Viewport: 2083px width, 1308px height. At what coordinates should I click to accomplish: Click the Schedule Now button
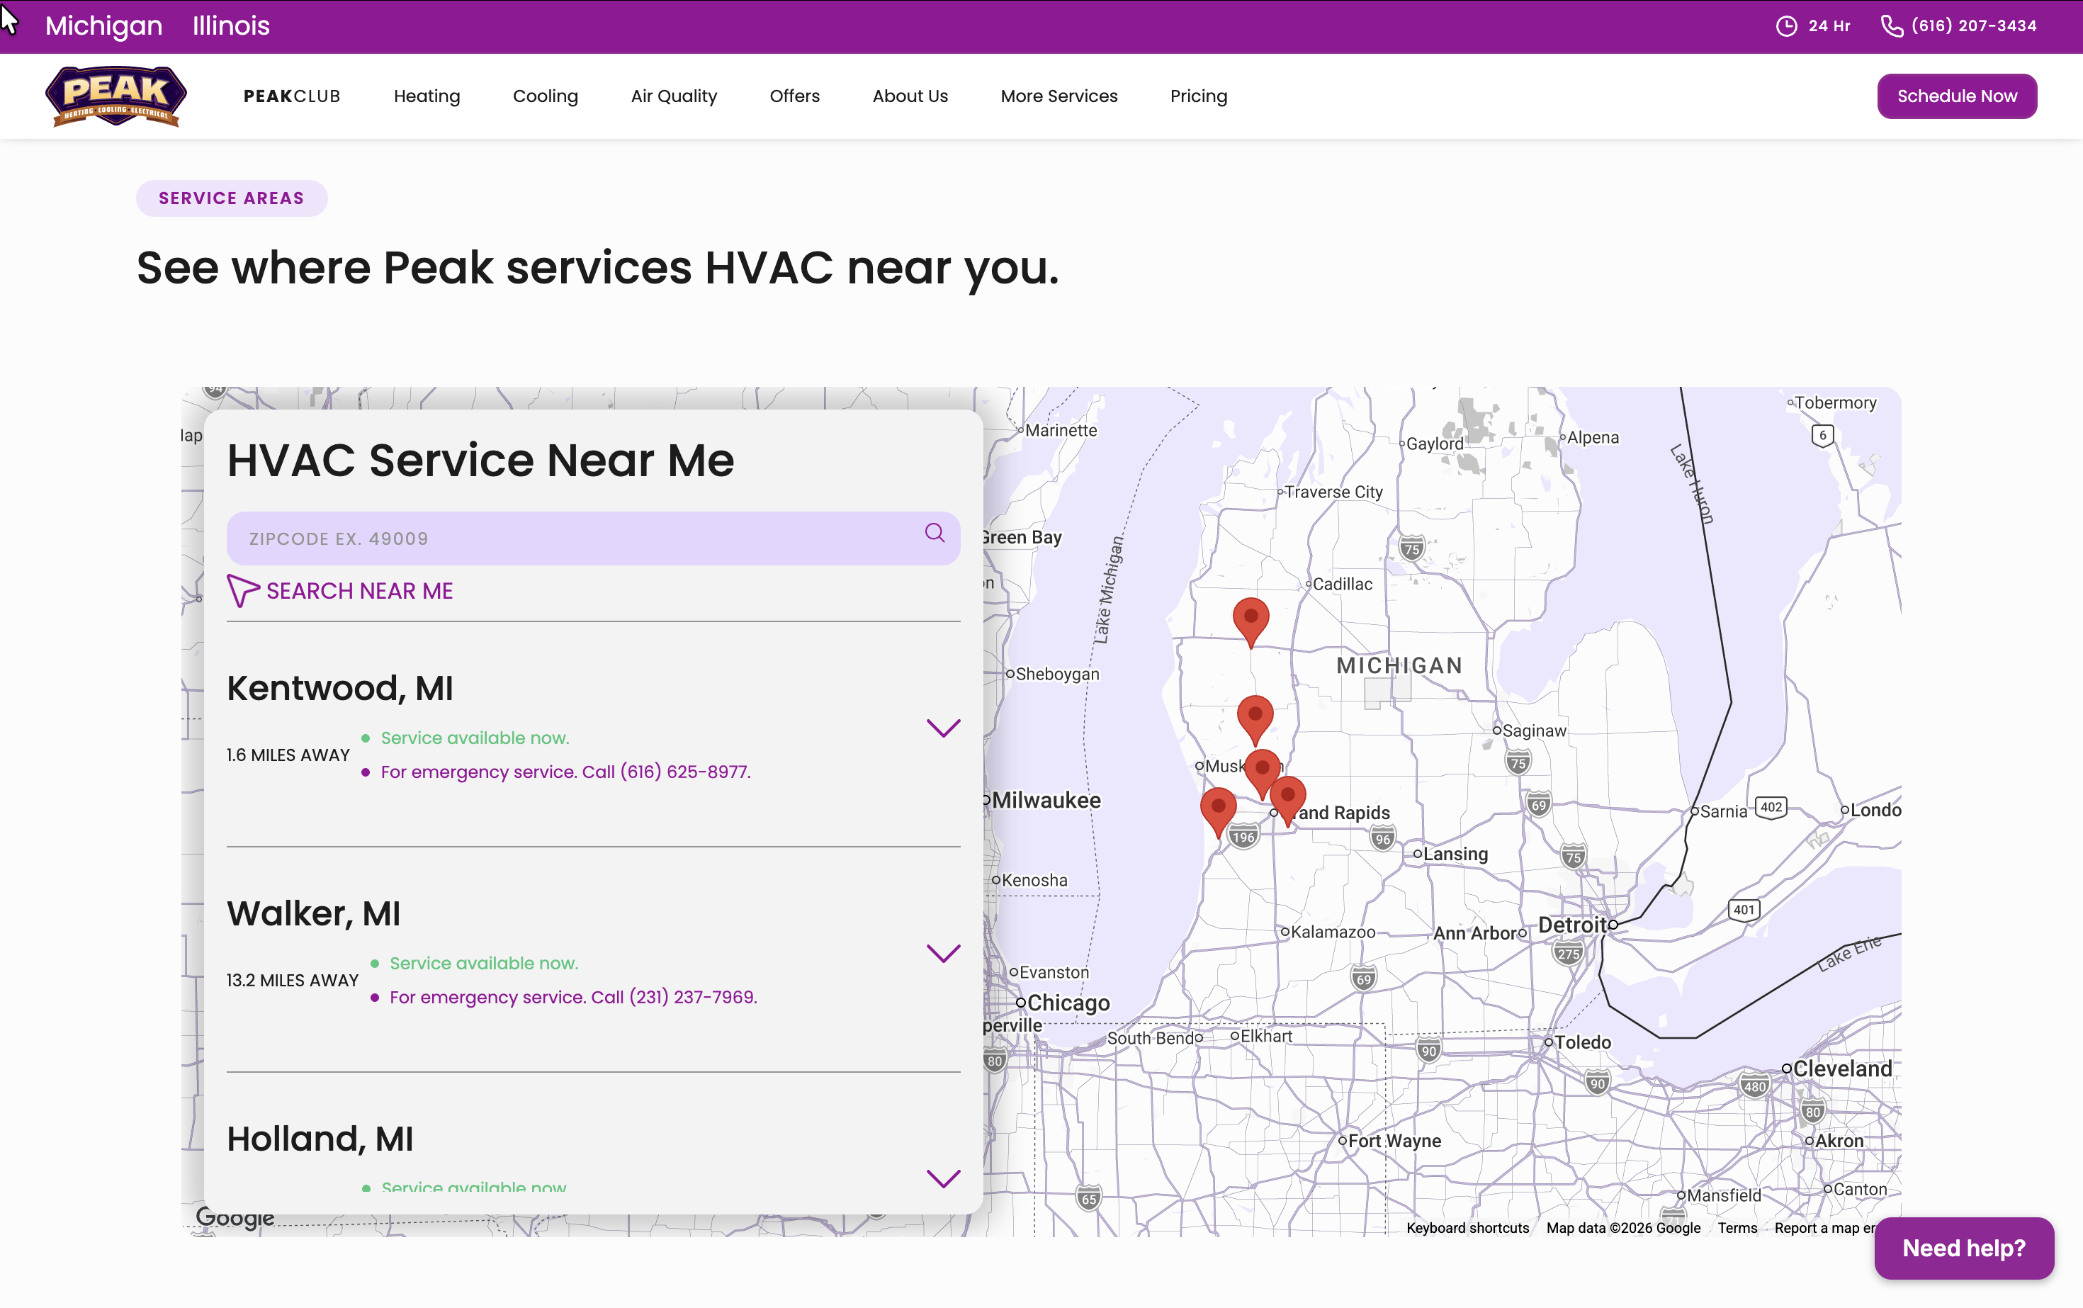point(1957,96)
